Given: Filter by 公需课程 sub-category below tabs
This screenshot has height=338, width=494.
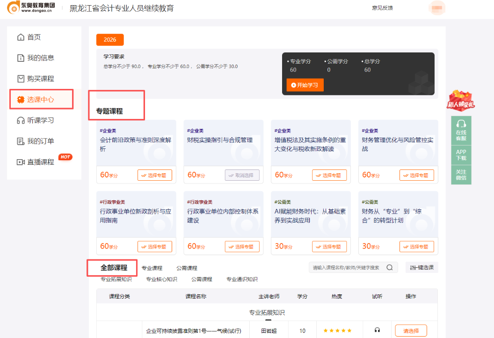Looking at the screenshot, I should [202, 279].
